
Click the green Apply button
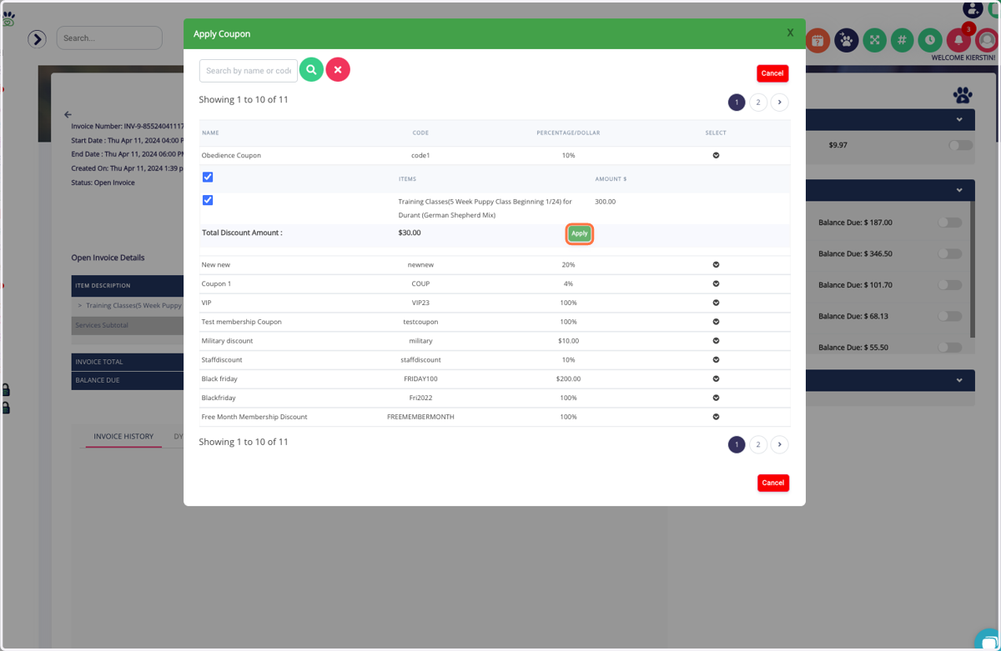[580, 233]
